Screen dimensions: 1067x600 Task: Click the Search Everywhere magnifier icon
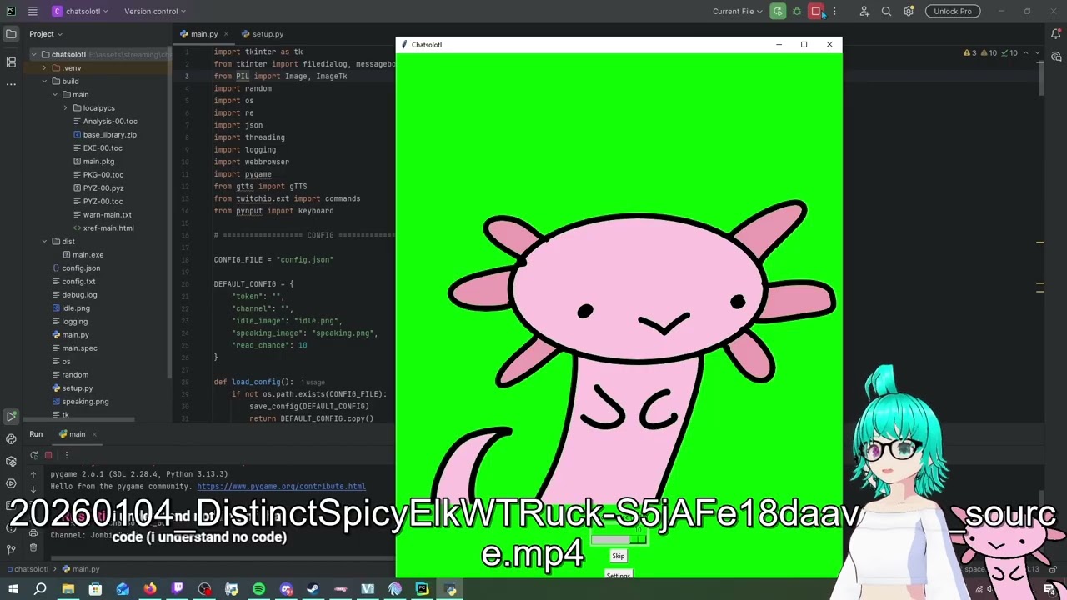(886, 11)
